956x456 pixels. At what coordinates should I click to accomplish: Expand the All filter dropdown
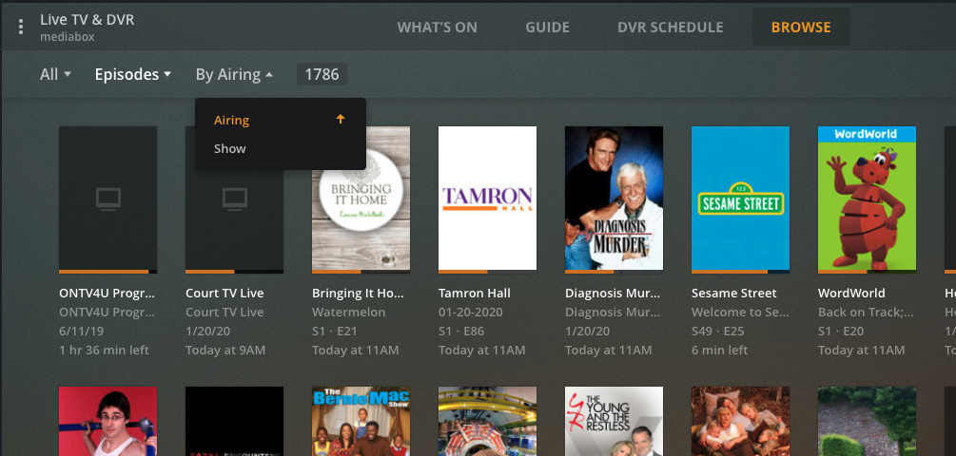click(x=55, y=74)
